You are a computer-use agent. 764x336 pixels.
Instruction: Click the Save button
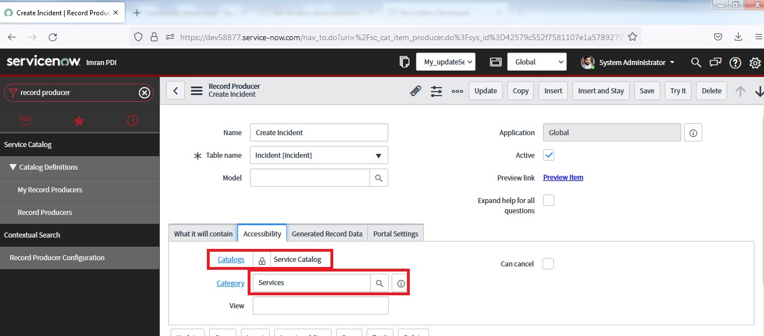click(x=647, y=91)
